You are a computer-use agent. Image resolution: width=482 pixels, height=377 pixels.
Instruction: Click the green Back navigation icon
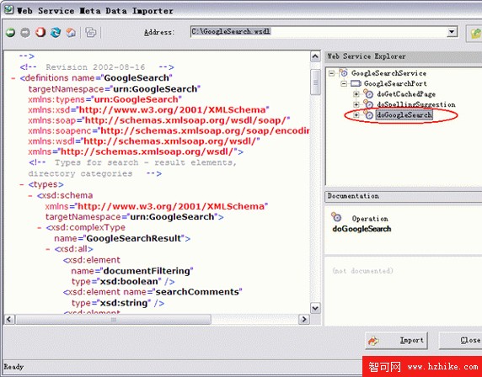[x=10, y=32]
